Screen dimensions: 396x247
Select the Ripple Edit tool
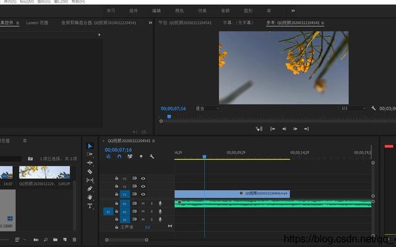(90, 163)
